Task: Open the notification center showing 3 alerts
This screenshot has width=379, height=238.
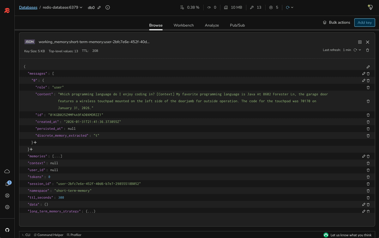Action: pyautogui.click(x=7, y=183)
